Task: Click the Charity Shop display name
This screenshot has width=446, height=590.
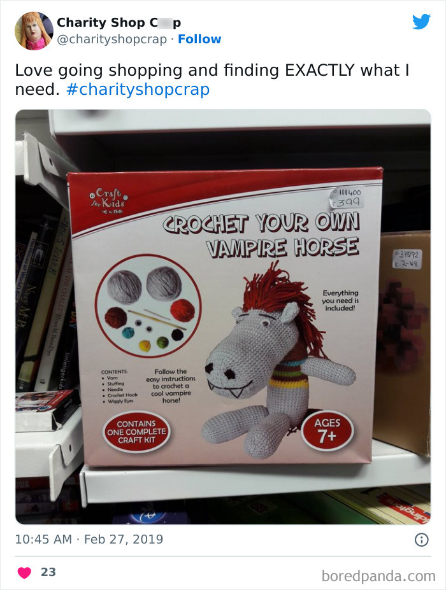Action: coord(119,22)
